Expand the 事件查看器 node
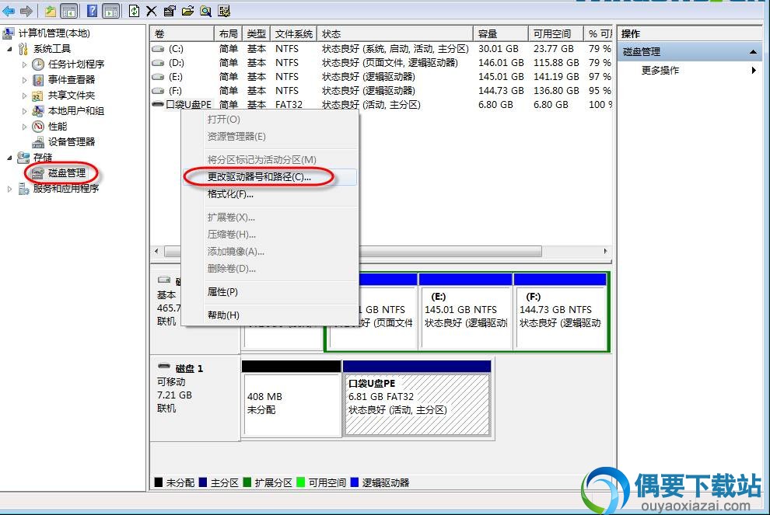Viewport: 770px width, 515px height. point(24,80)
